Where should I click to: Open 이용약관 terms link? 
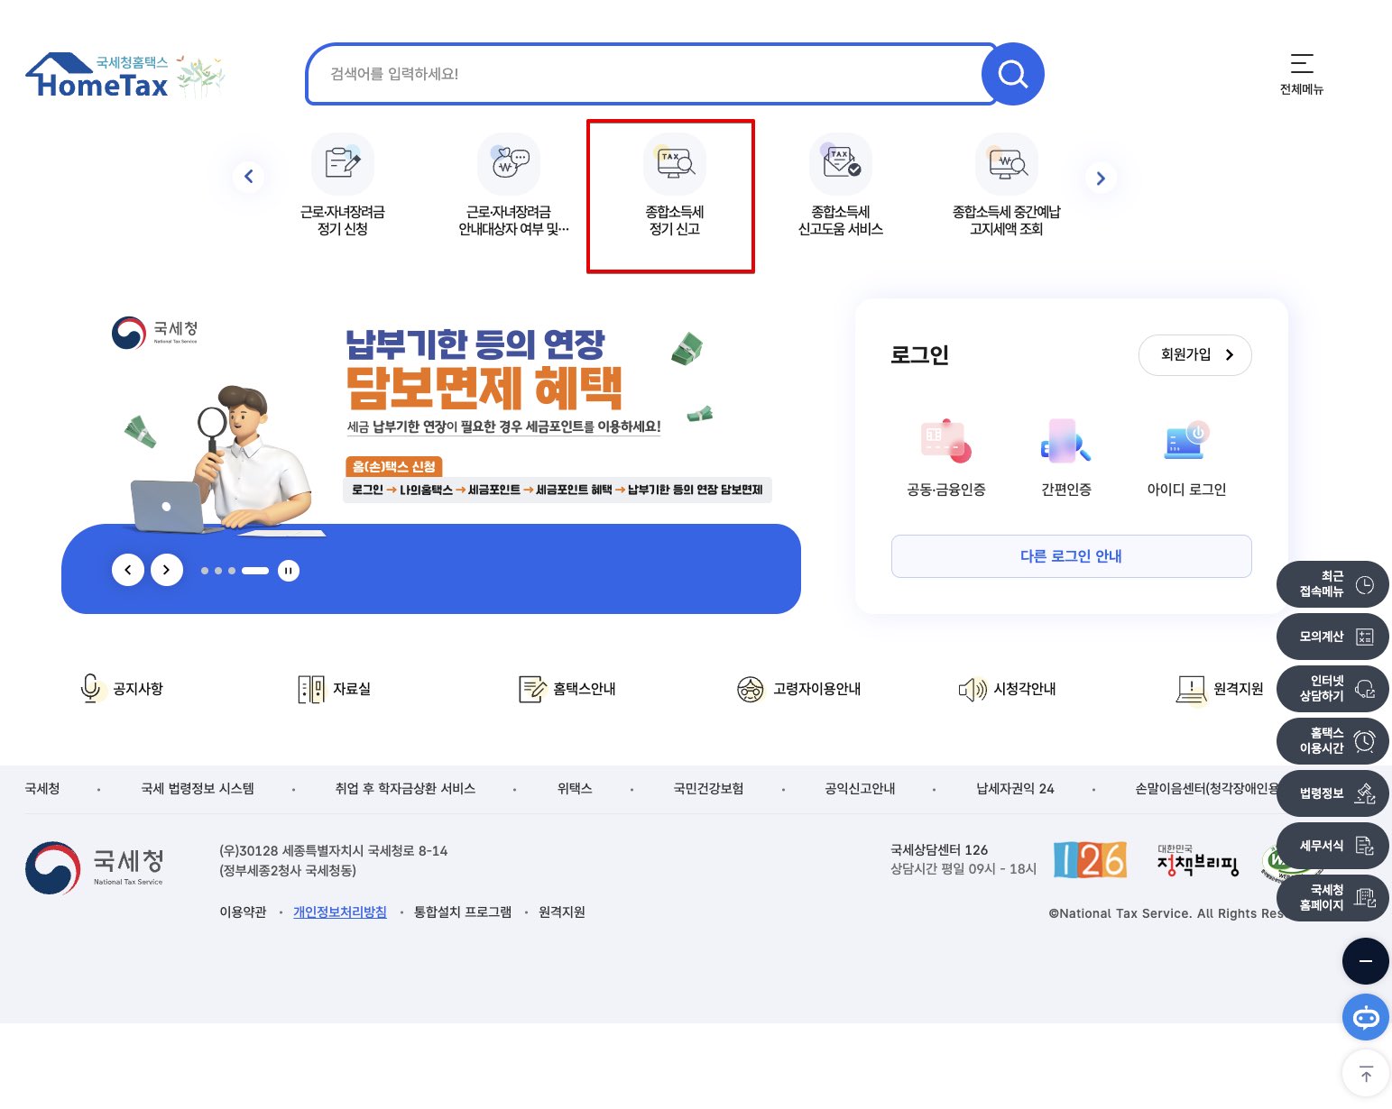tap(243, 912)
